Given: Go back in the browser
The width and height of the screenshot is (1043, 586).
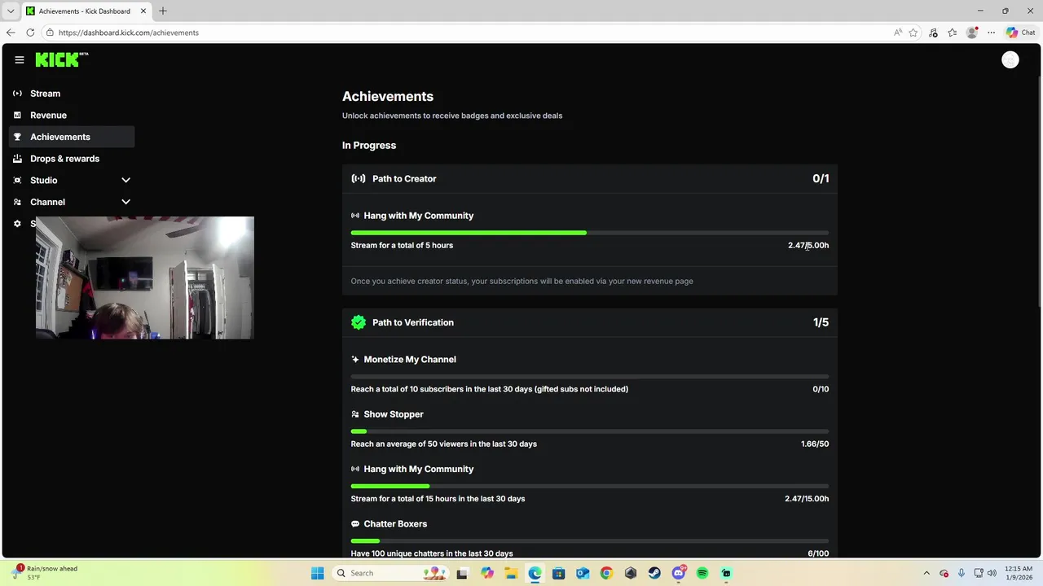Looking at the screenshot, I should pos(11,33).
